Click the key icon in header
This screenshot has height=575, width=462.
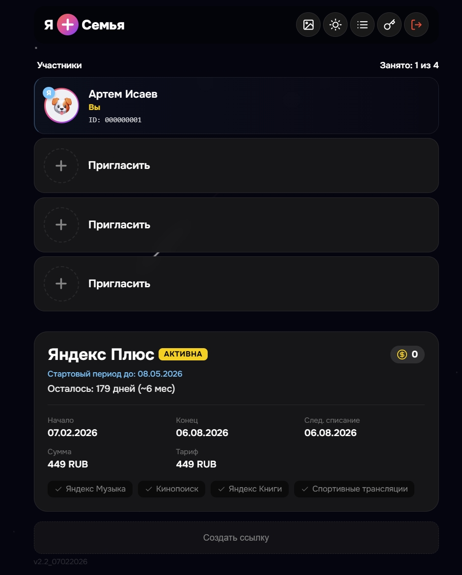(389, 25)
